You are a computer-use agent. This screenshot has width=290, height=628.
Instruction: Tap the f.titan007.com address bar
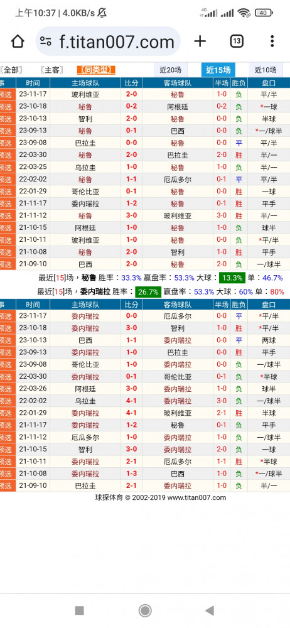click(108, 41)
